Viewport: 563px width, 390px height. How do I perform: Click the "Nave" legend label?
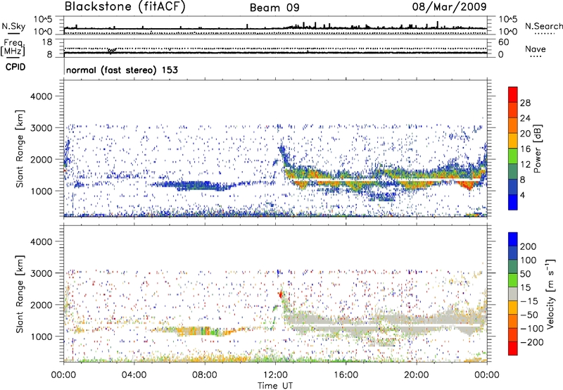[x=536, y=49]
